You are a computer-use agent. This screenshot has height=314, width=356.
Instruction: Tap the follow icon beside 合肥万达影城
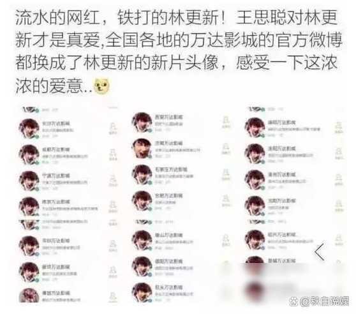pos(226,200)
